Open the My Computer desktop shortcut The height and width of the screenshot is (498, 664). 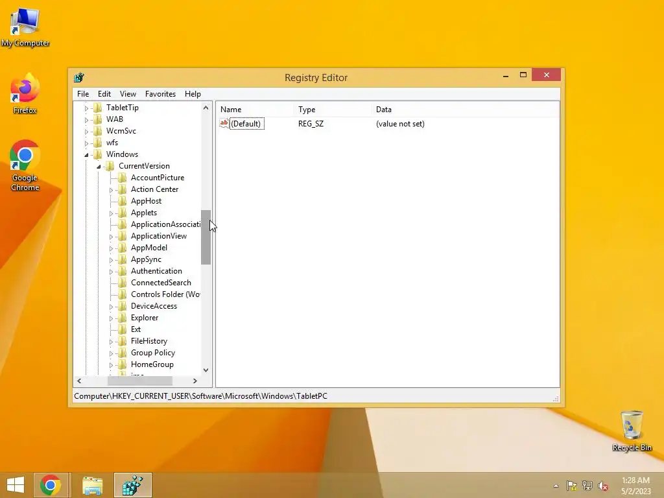(25, 26)
